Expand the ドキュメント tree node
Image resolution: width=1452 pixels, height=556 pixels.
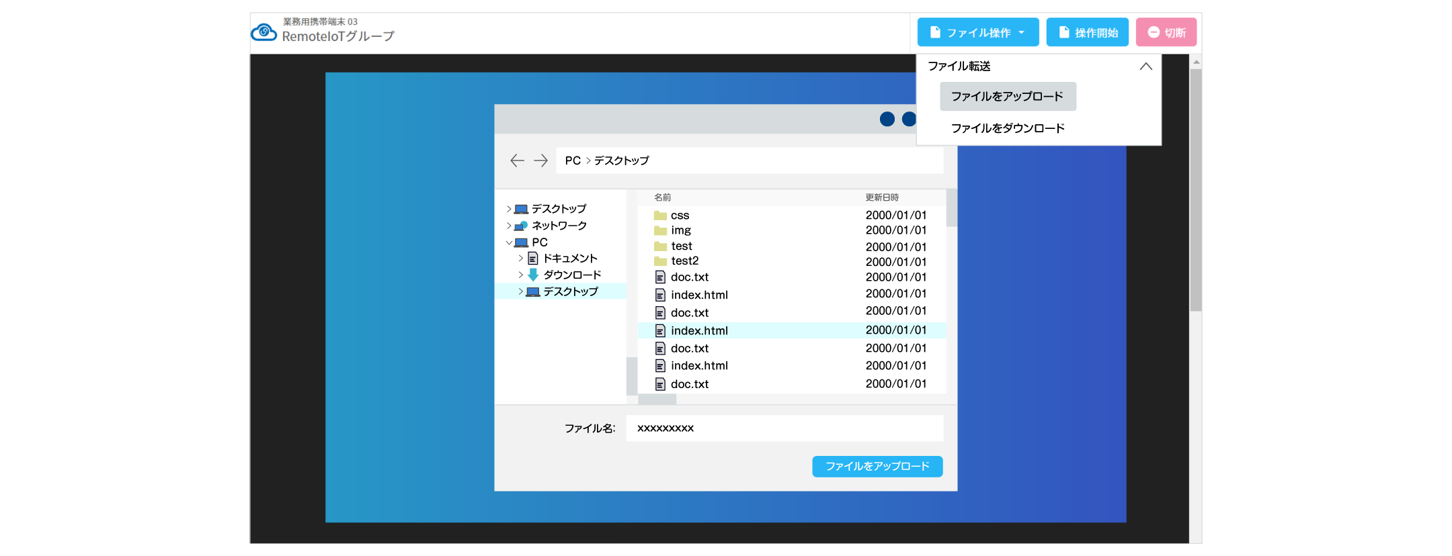click(520, 259)
